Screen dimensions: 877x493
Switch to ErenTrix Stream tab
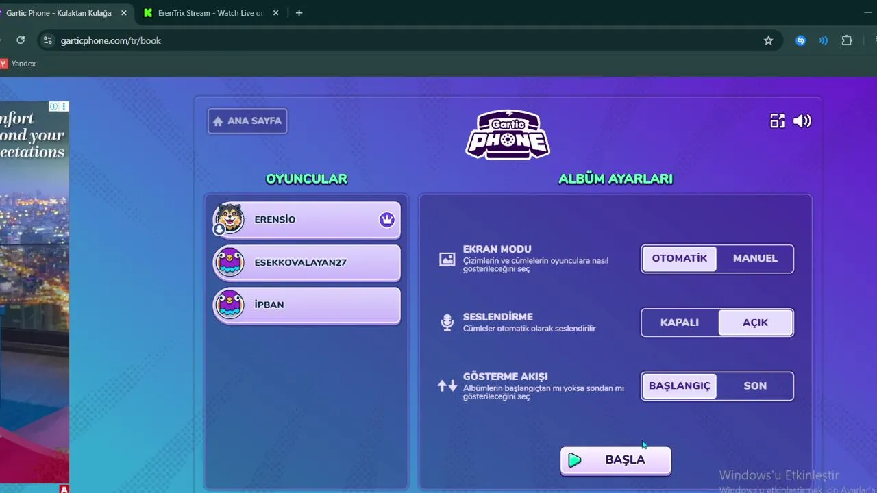(x=211, y=13)
